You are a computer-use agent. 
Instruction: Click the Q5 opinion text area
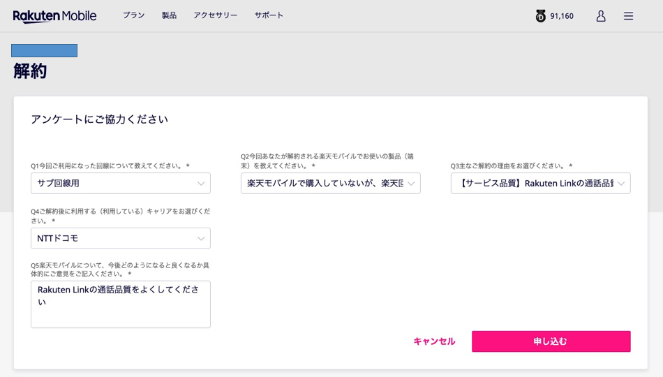pos(121,304)
